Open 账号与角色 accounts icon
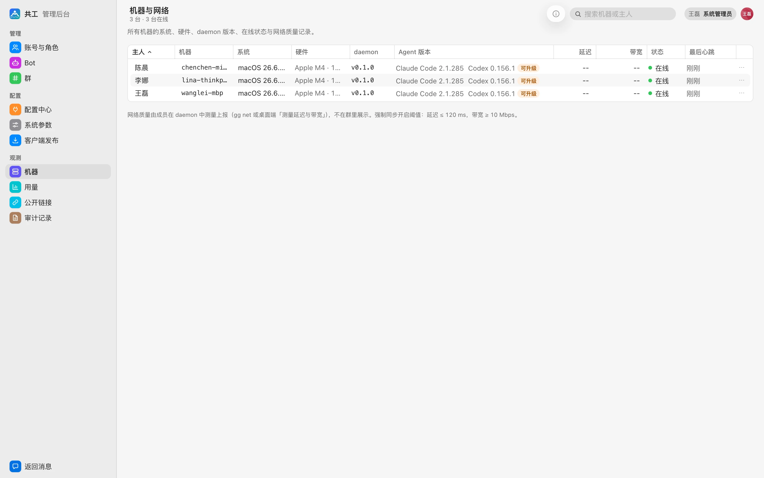The image size is (764, 478). click(15, 48)
